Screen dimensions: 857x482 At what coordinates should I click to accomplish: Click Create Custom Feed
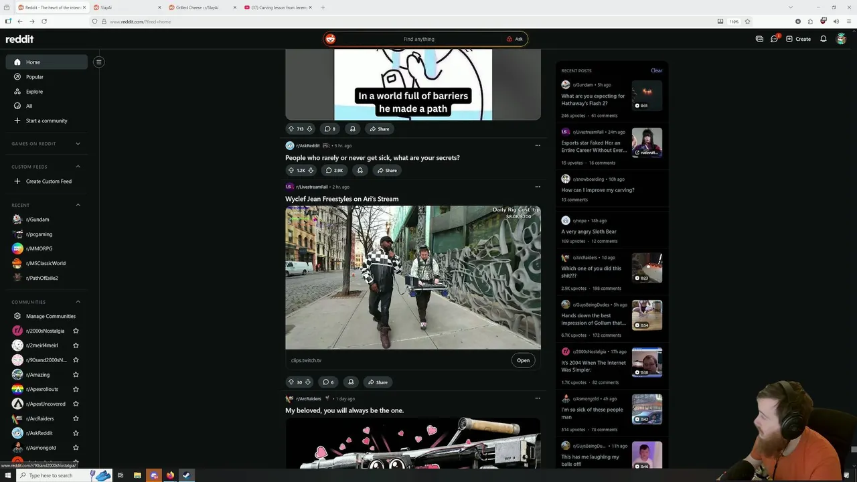click(x=46, y=181)
